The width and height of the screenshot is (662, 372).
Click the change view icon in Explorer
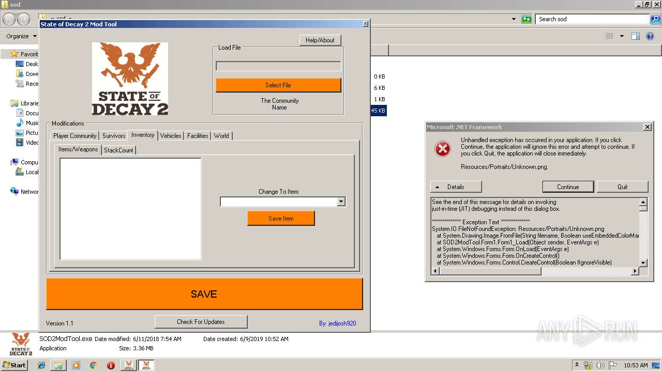pos(609,36)
